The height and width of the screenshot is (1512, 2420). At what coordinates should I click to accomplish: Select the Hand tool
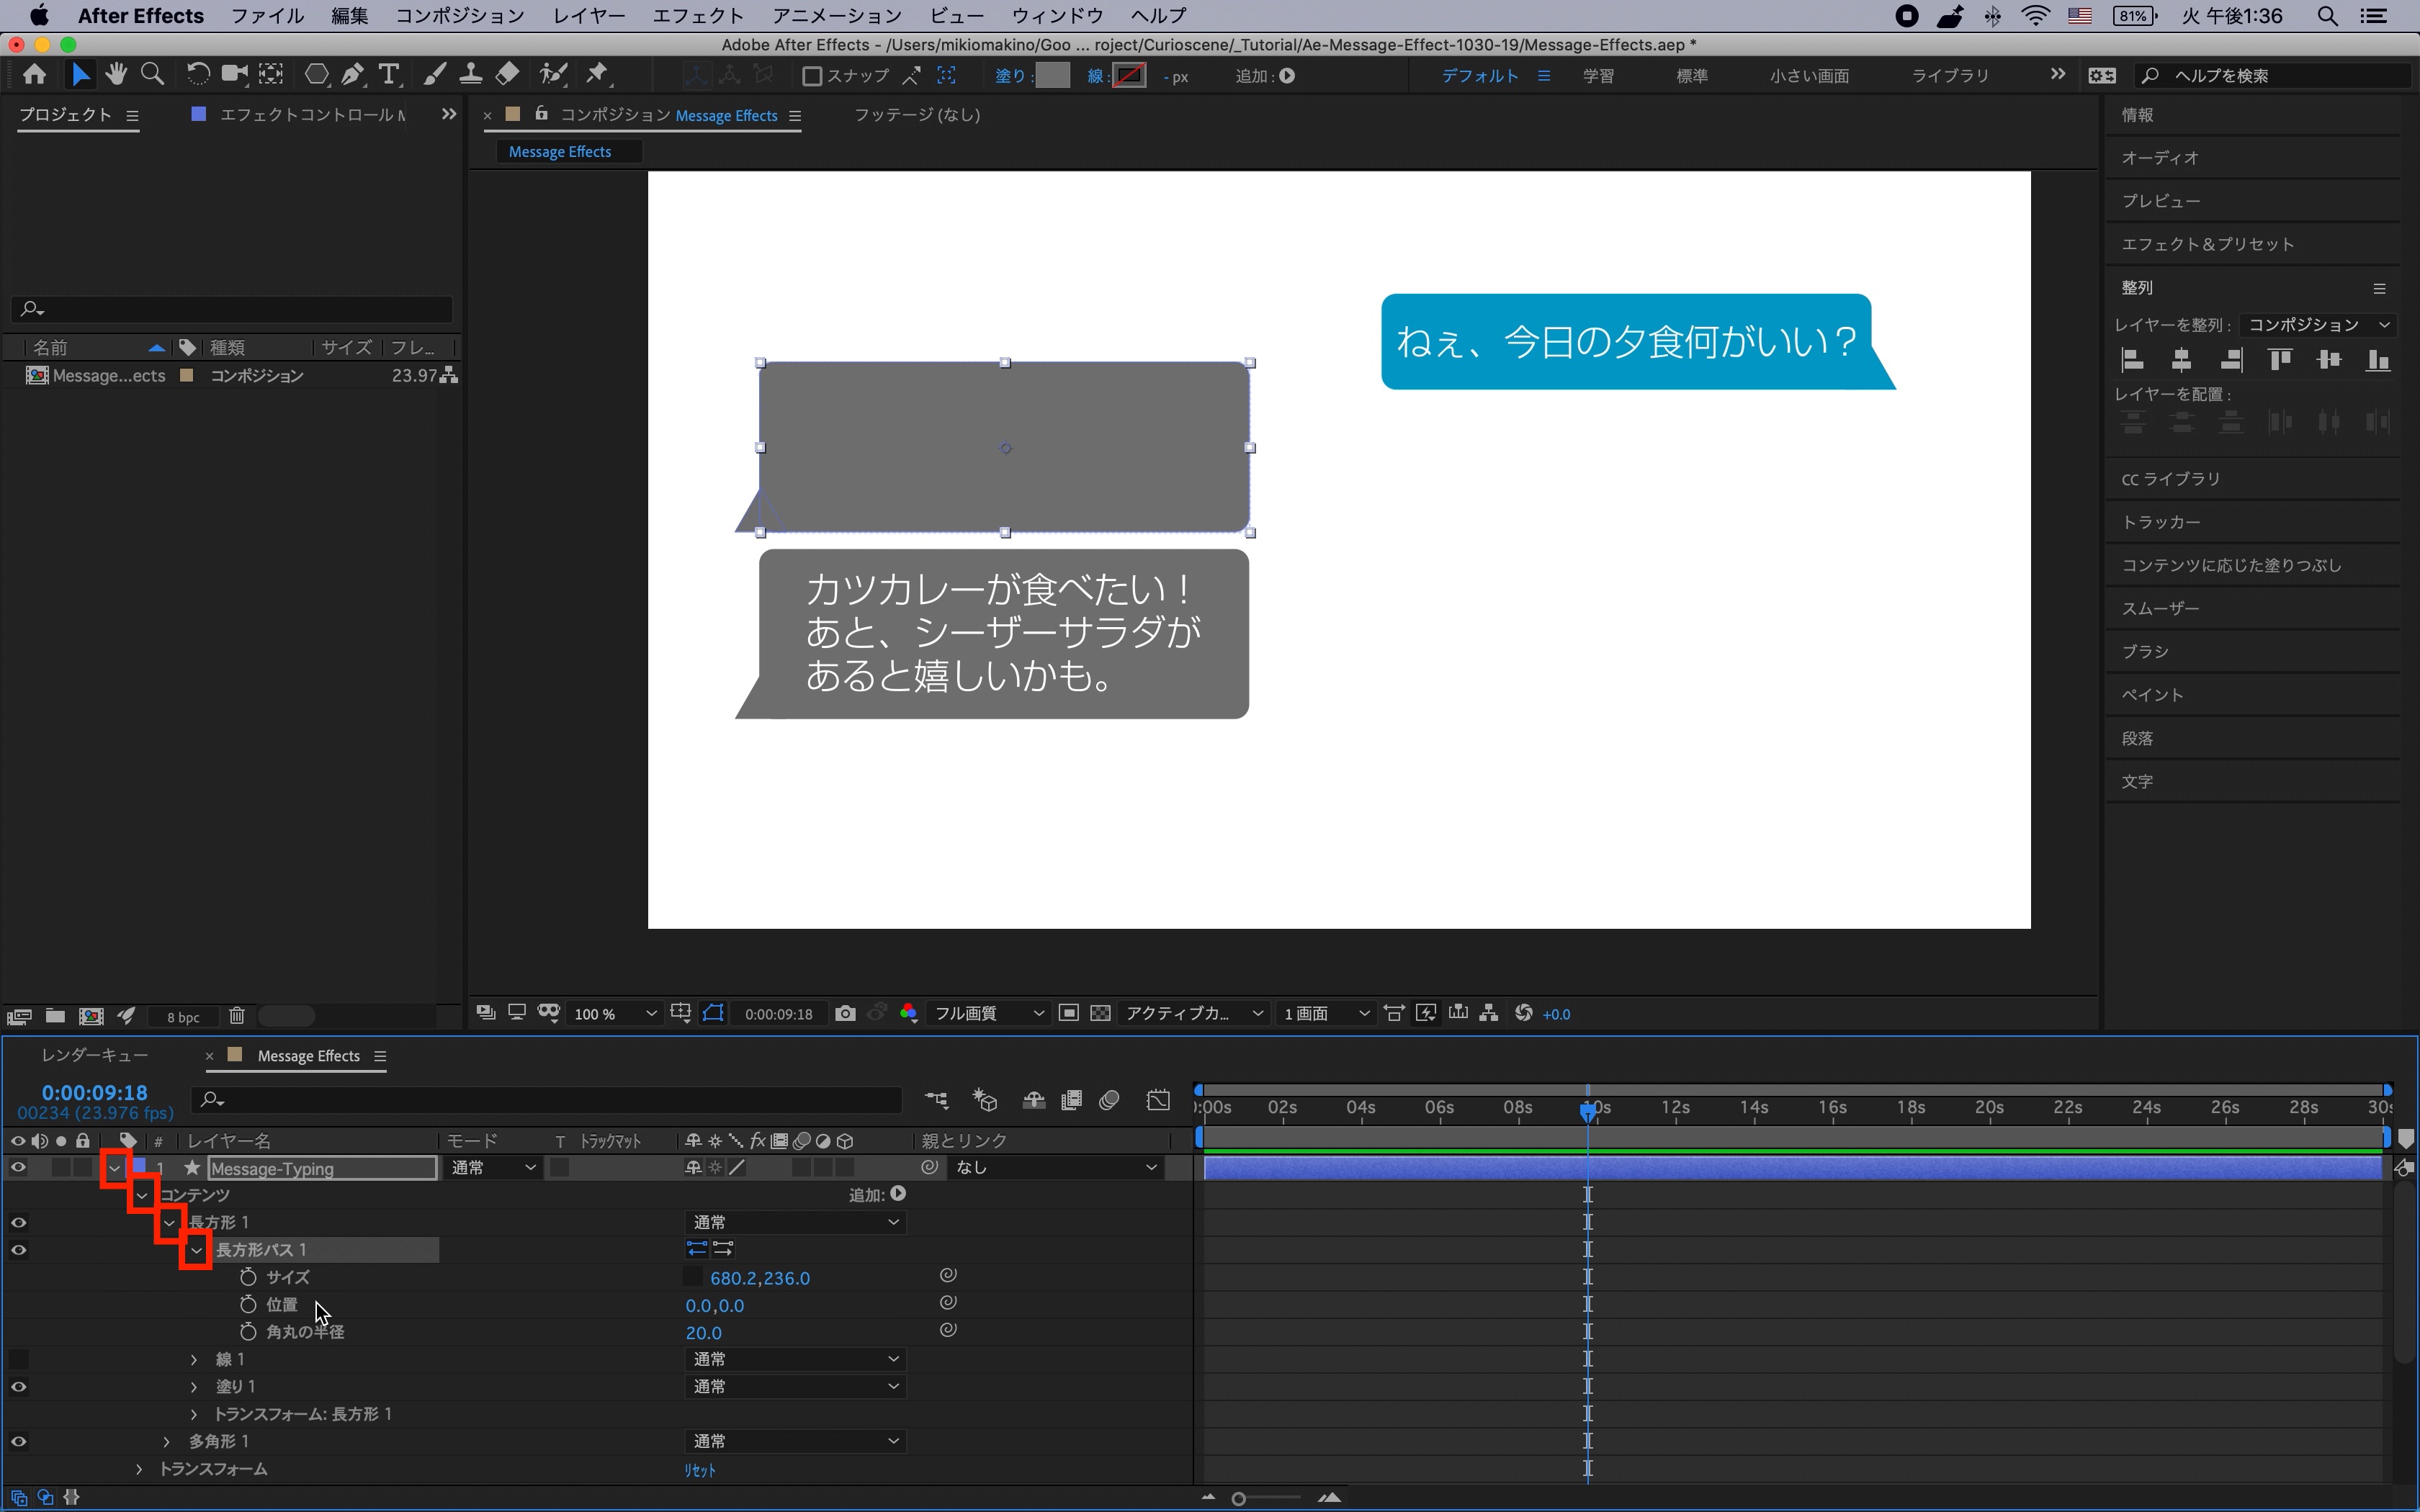pos(116,75)
